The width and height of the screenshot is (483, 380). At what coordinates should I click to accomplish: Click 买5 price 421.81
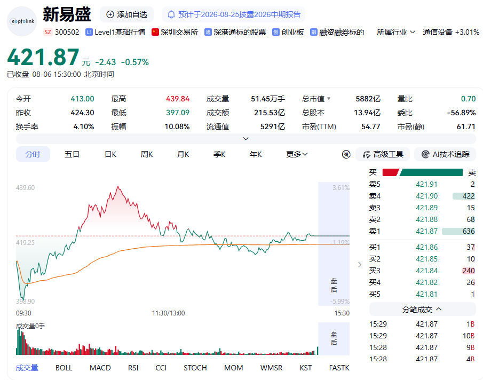pos(426,294)
